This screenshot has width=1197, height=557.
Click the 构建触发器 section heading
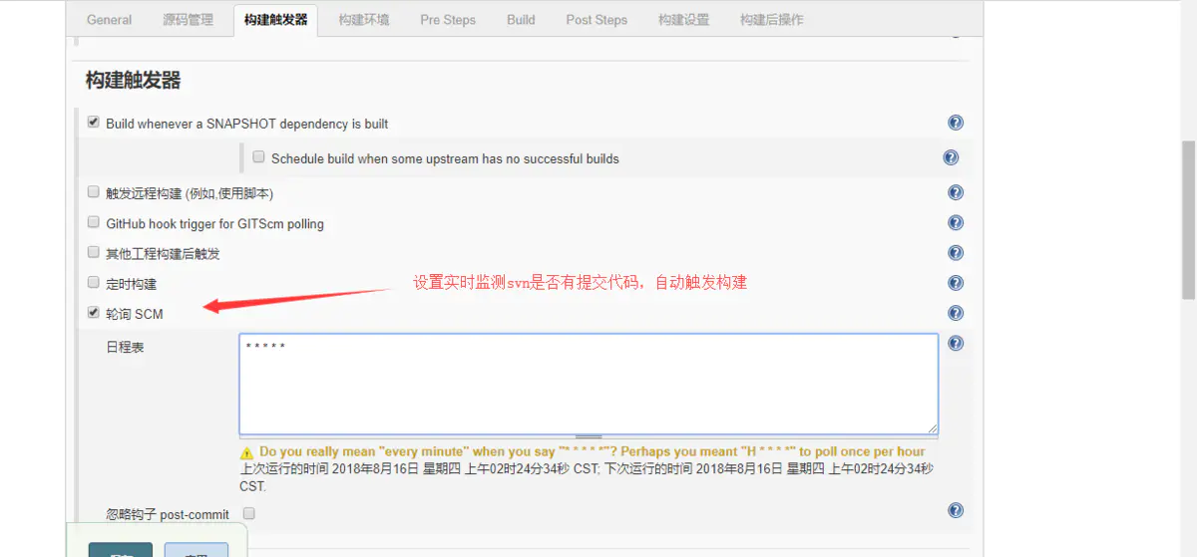(134, 81)
